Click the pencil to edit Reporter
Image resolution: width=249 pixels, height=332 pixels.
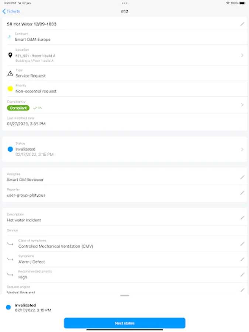[242, 193]
